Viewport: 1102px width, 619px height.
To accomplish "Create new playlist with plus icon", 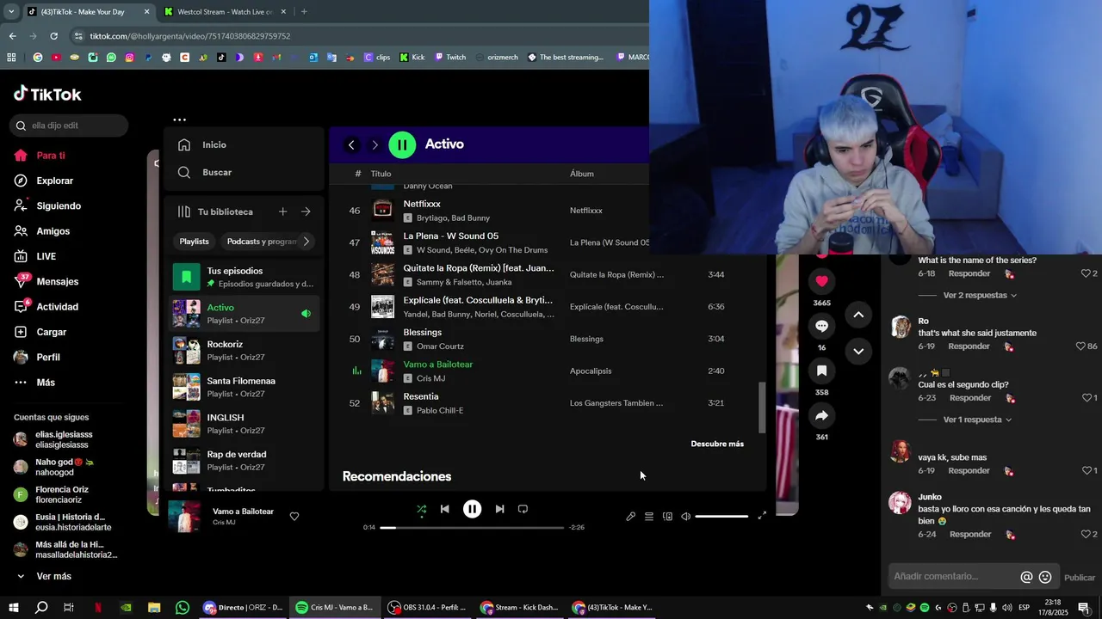I will [x=282, y=211].
